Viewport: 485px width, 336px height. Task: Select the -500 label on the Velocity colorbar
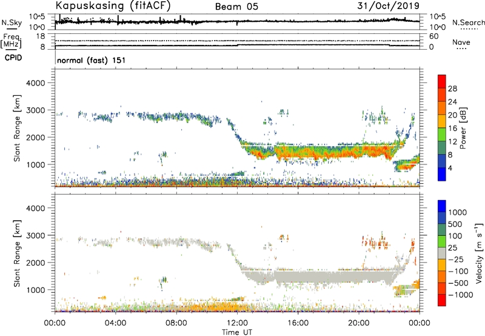[458, 283]
